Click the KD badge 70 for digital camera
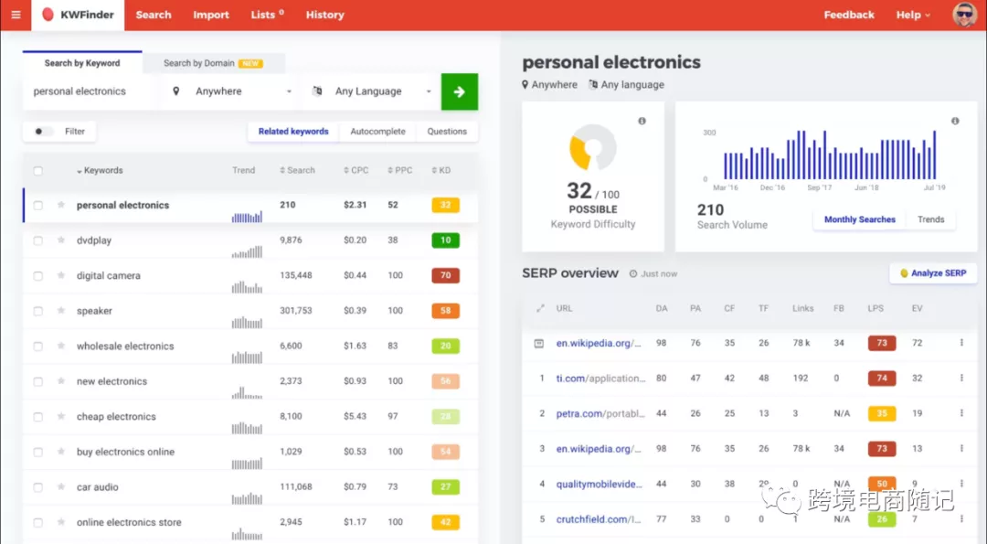Viewport: 987px width, 544px height. click(446, 276)
